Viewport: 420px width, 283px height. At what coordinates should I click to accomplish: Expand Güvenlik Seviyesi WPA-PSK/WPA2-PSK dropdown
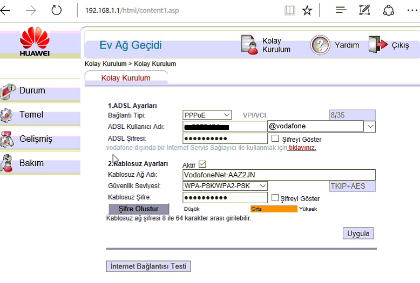(x=225, y=186)
